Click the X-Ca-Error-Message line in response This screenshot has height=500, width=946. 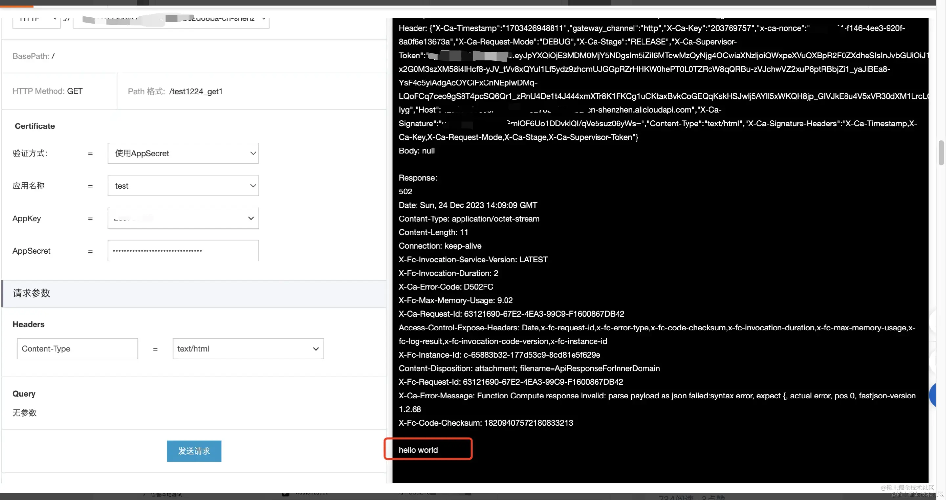point(657,396)
